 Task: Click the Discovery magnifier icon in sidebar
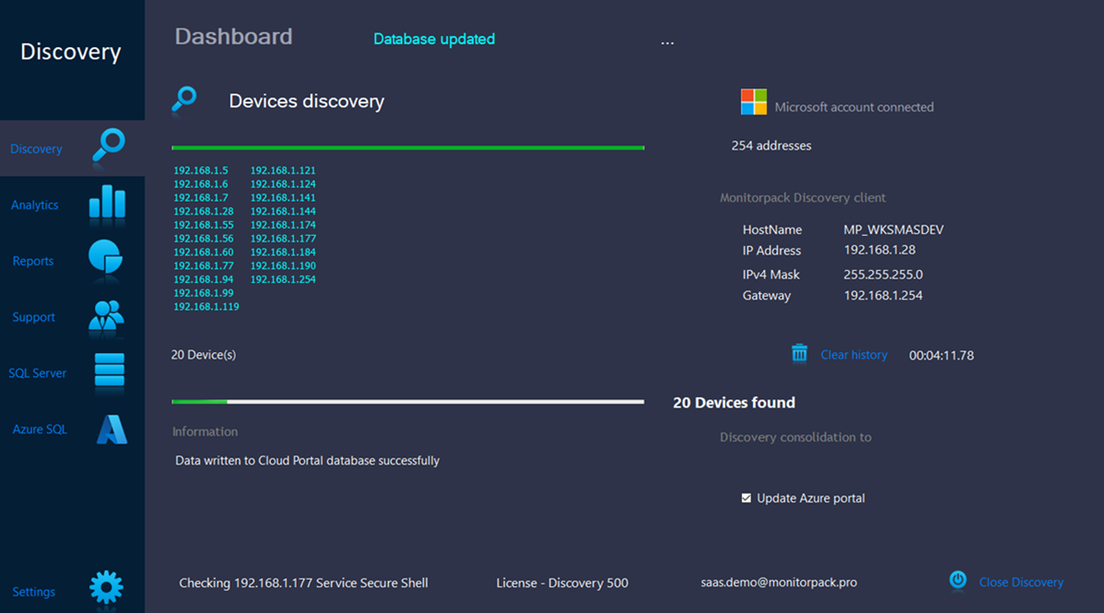click(x=109, y=146)
